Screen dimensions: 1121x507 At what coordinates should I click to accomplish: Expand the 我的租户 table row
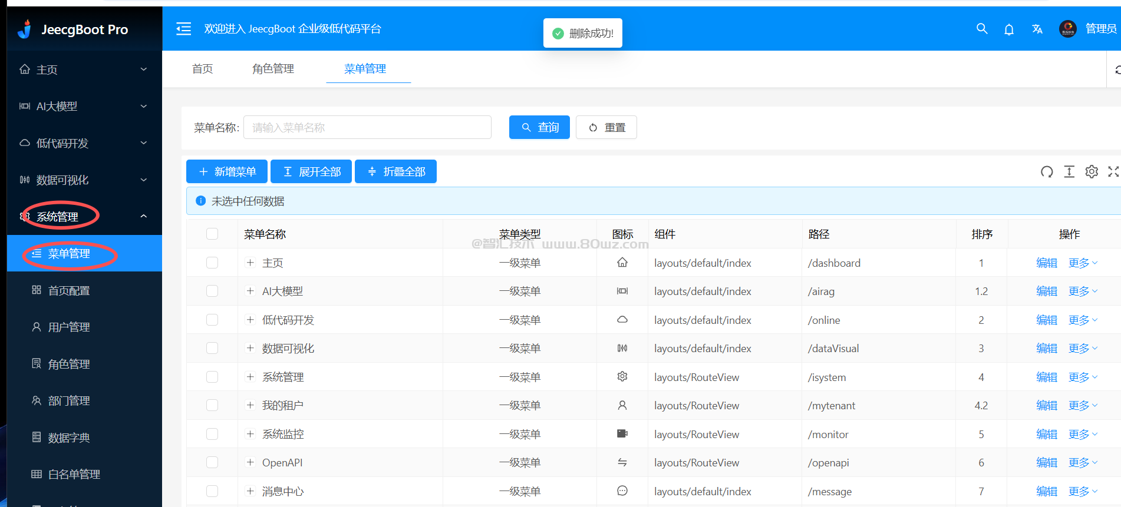tap(250, 405)
